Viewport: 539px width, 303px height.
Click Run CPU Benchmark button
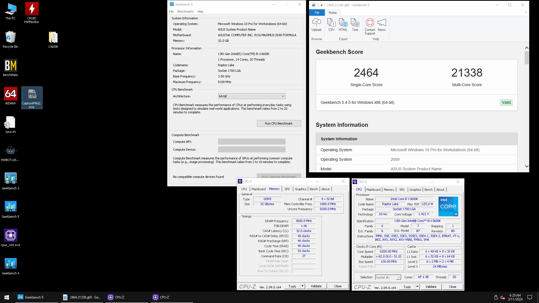(x=279, y=123)
